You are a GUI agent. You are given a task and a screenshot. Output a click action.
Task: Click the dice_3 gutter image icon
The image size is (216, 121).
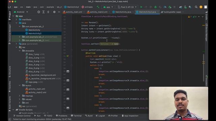point(68,90)
